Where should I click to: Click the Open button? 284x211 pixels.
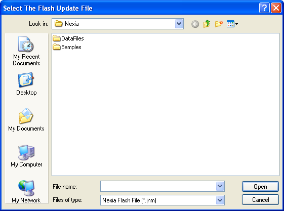(x=260, y=186)
